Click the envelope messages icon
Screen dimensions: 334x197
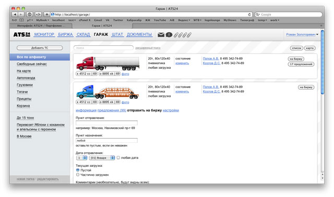[161, 35]
